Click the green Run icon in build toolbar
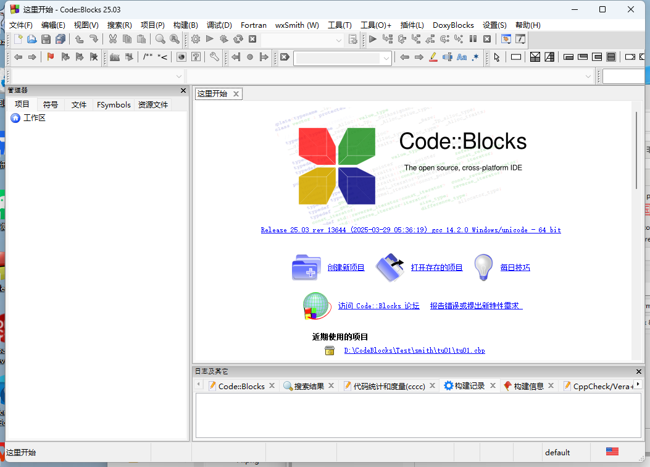This screenshot has height=467, width=650. coord(210,40)
